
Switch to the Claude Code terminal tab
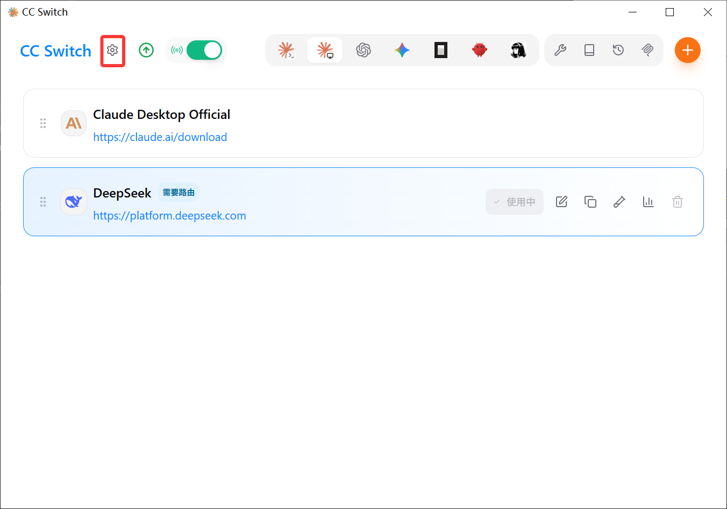pos(286,50)
